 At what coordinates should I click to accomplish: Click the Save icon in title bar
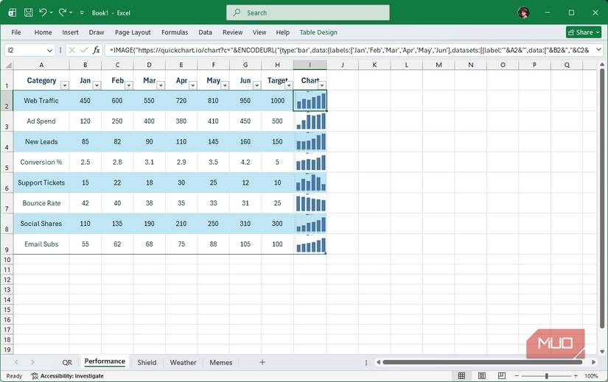28,13
